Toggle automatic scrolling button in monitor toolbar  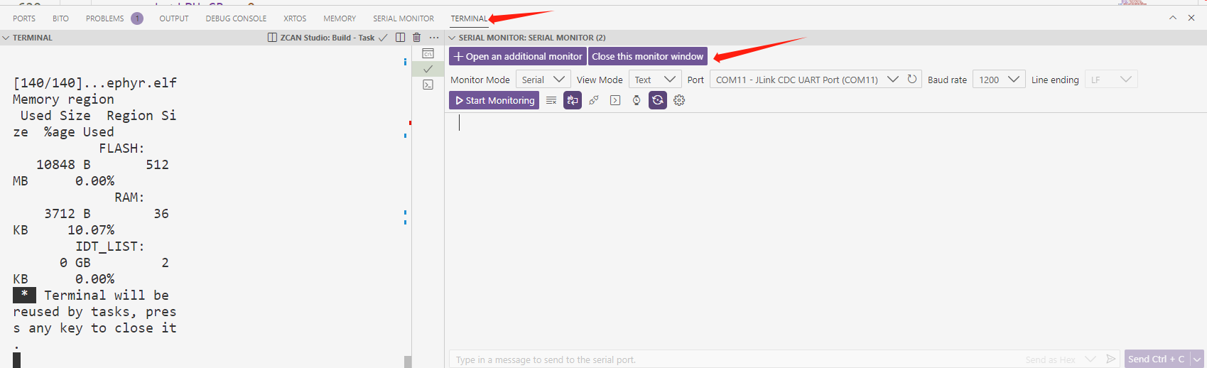click(x=573, y=100)
